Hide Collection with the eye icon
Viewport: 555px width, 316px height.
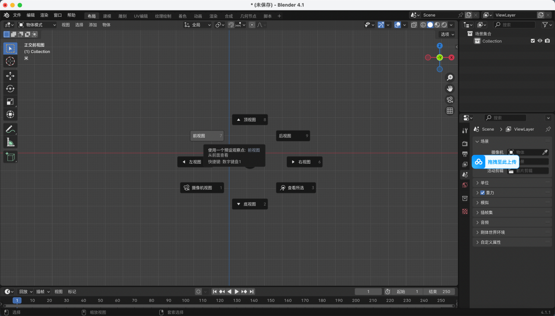click(x=540, y=41)
